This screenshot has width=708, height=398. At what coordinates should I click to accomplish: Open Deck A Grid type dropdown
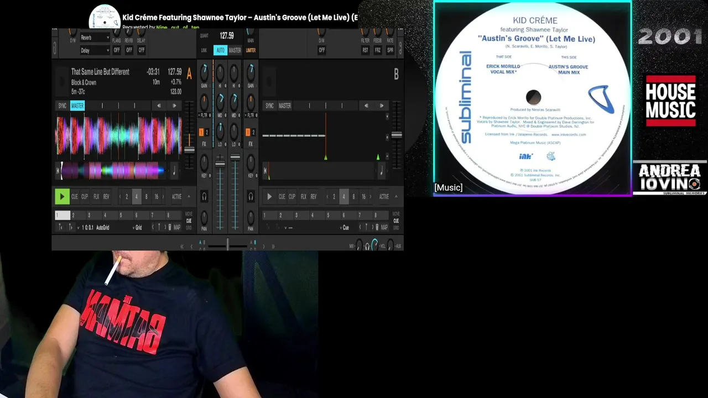(138, 227)
